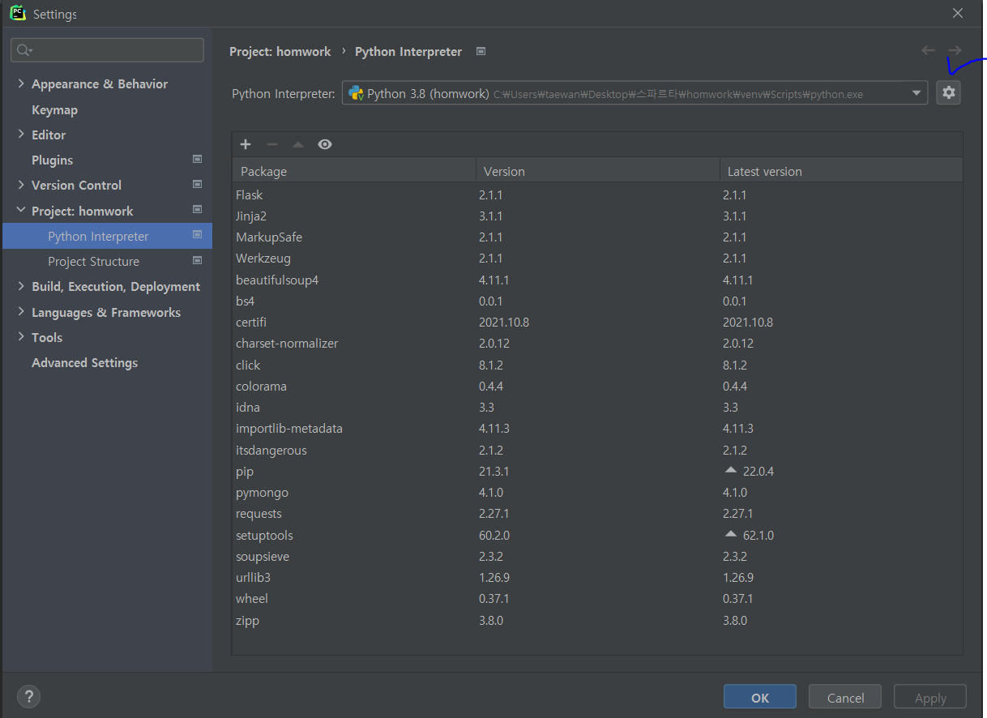
Task: Click the settings search field
Action: coord(107,50)
